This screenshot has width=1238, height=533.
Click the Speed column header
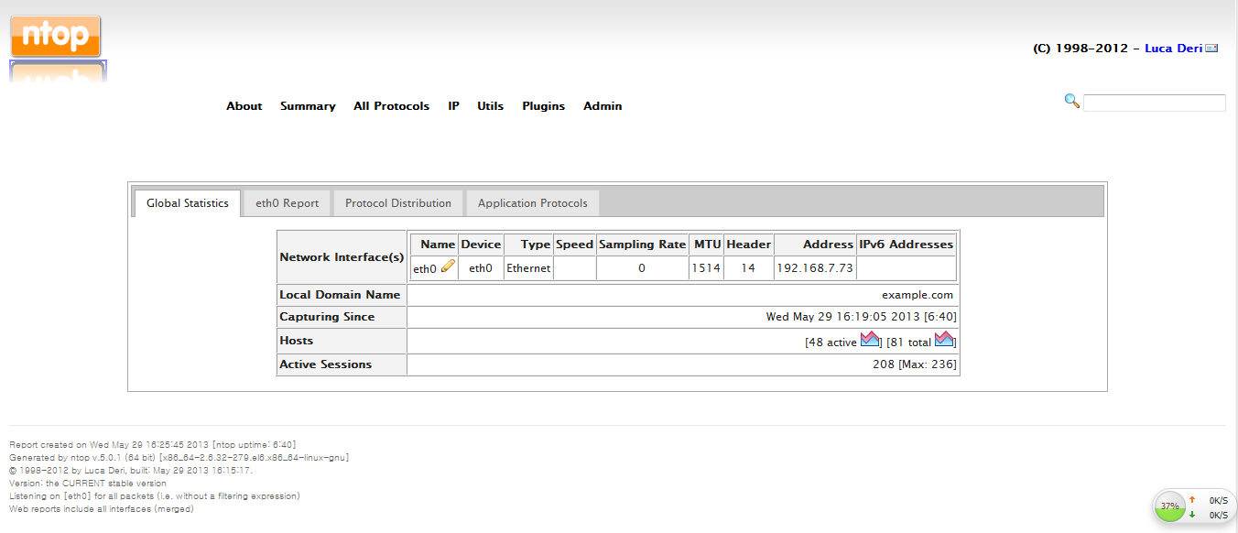[574, 245]
